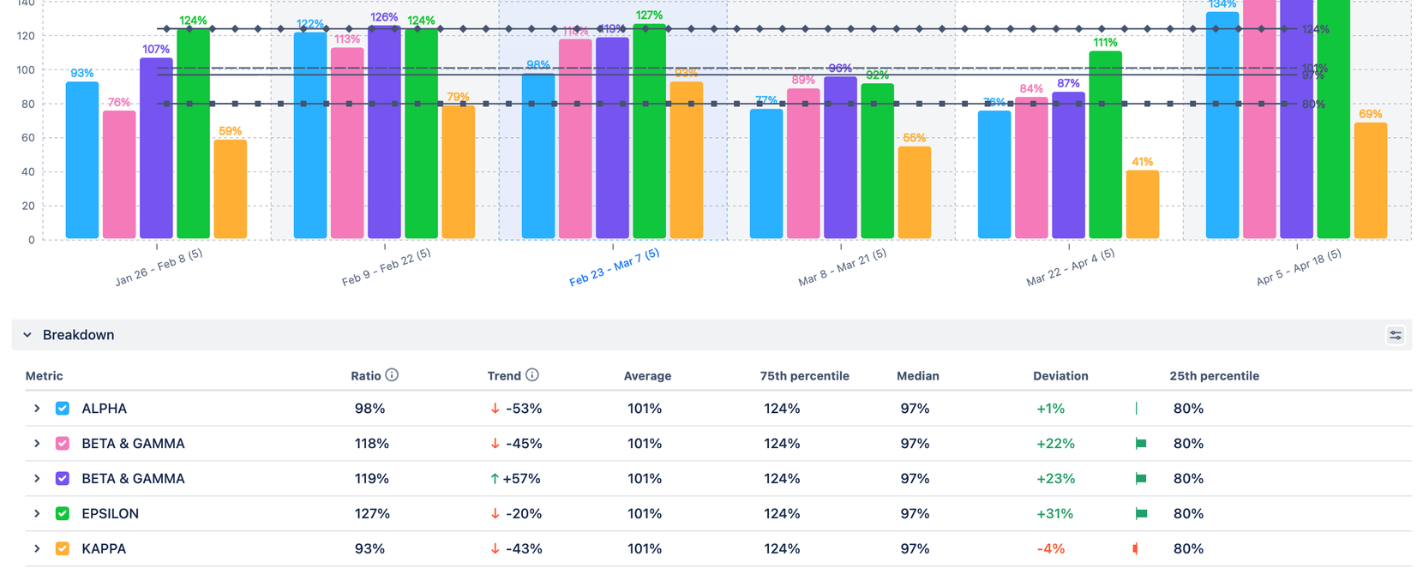Image resolution: width=1423 pixels, height=574 pixels.
Task: Collapse the Breakdown section chevron
Action: [x=27, y=335]
